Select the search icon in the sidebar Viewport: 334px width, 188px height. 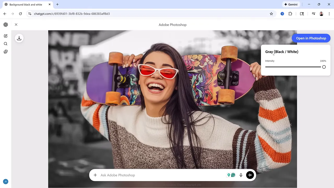click(x=5, y=44)
